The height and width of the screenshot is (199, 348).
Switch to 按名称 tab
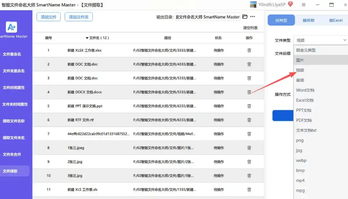(x=309, y=20)
